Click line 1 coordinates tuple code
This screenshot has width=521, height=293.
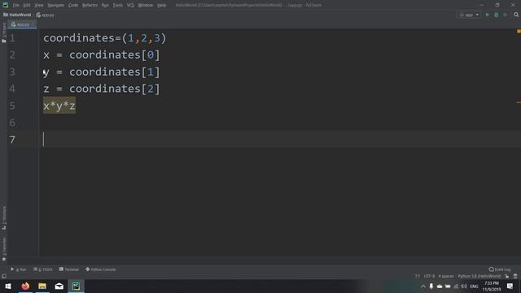pyautogui.click(x=105, y=38)
